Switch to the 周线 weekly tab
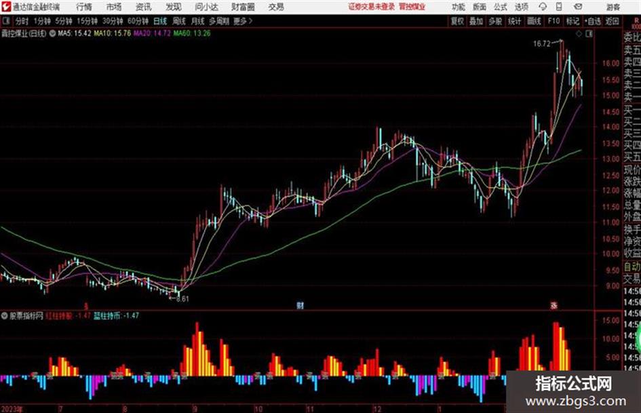The width and height of the screenshot is (641, 413). 179,21
